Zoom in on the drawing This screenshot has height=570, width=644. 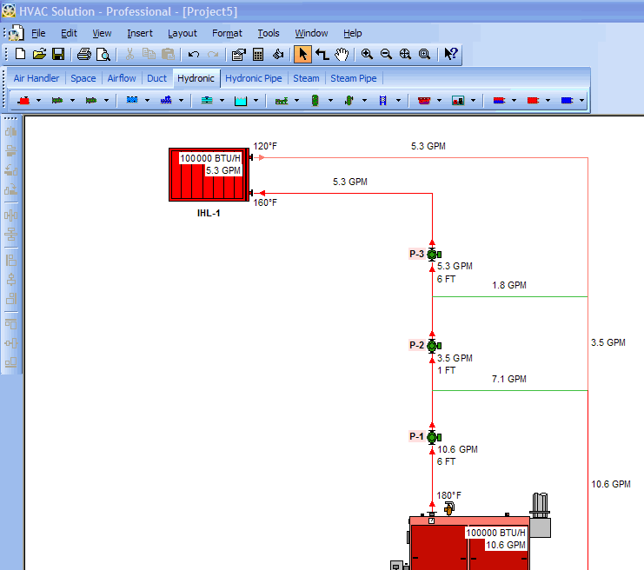367,54
